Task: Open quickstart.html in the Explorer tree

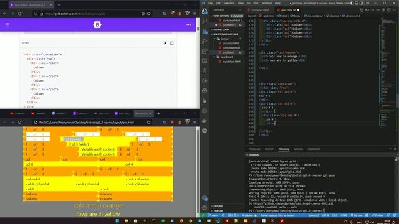Action: [x=231, y=62]
